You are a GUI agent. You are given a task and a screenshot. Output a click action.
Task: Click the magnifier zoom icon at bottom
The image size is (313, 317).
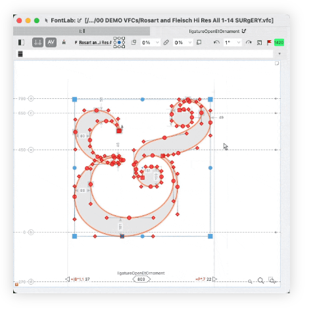coord(260,281)
